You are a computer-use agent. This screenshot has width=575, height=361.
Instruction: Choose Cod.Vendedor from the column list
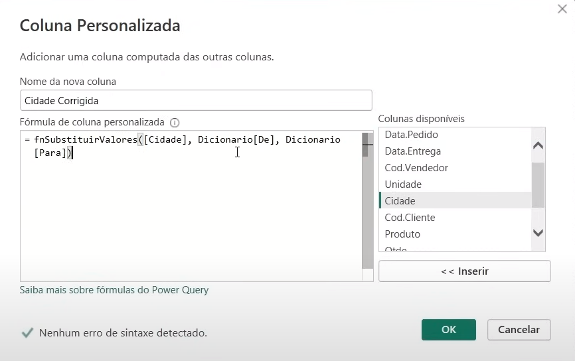click(416, 168)
